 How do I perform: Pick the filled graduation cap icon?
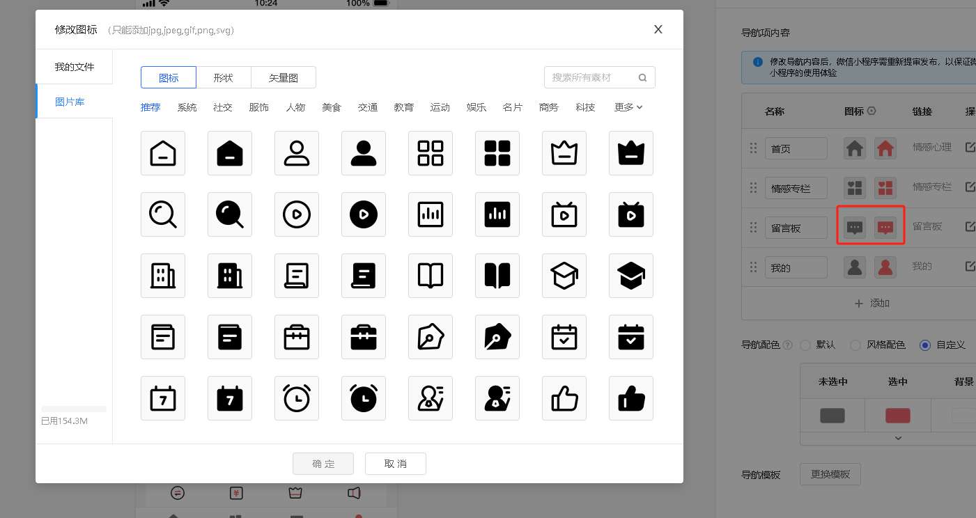pos(631,276)
